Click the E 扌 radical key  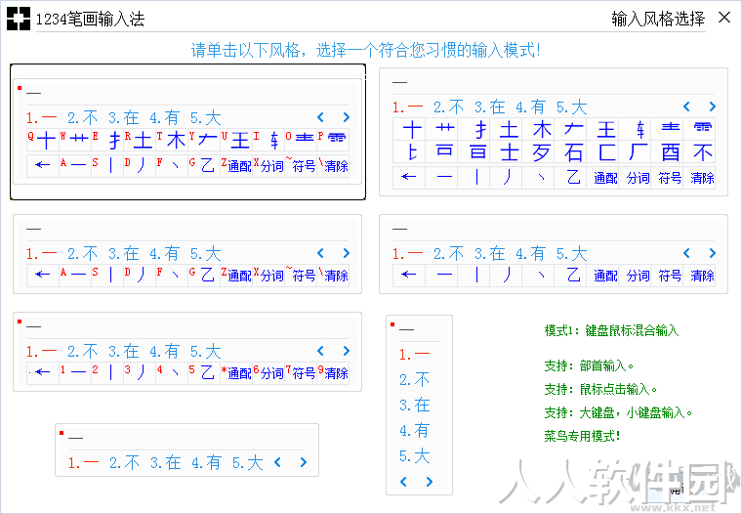tap(107, 140)
